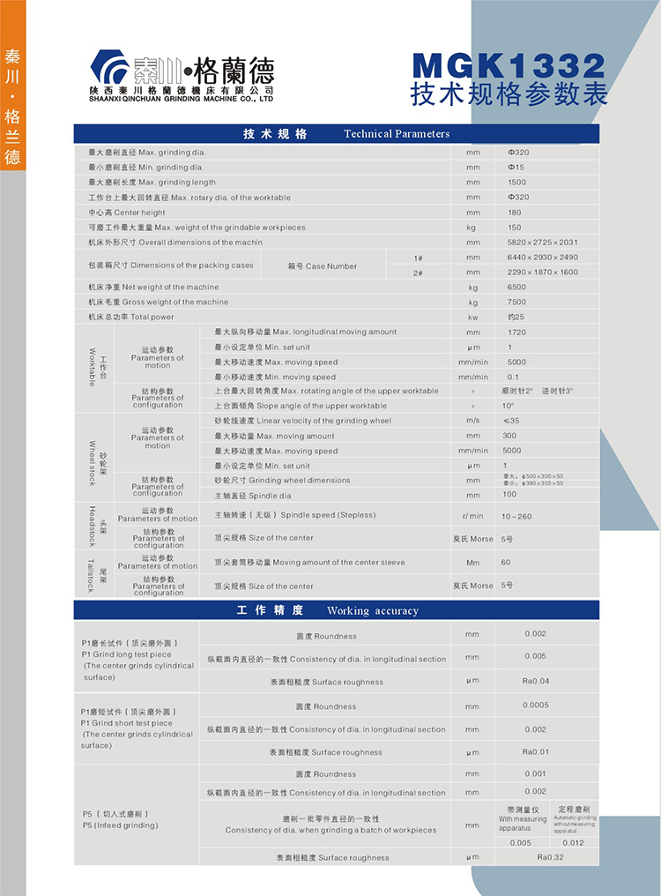Click the MGK1332 model title

[509, 65]
